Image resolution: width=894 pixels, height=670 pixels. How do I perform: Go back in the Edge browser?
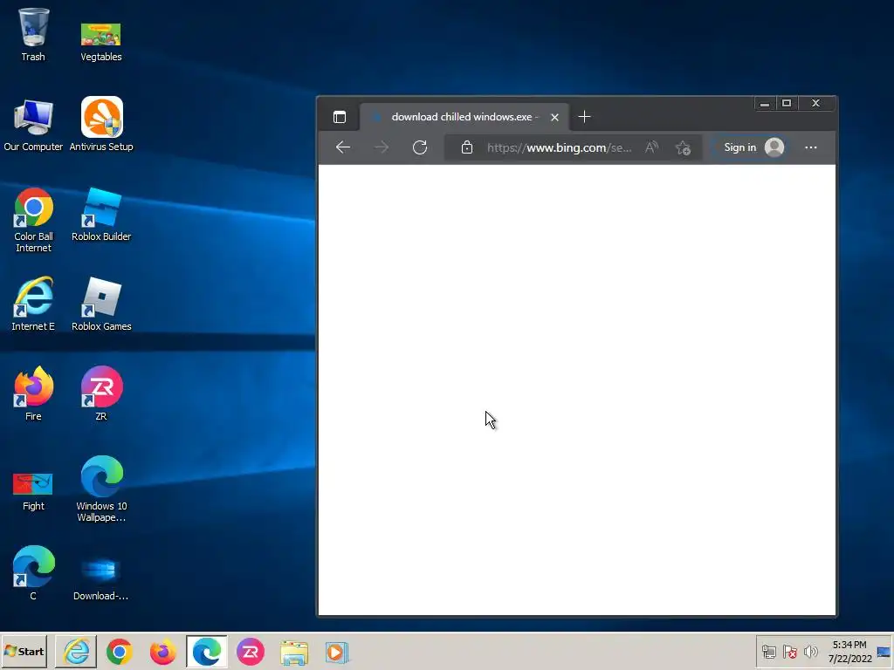pos(342,147)
